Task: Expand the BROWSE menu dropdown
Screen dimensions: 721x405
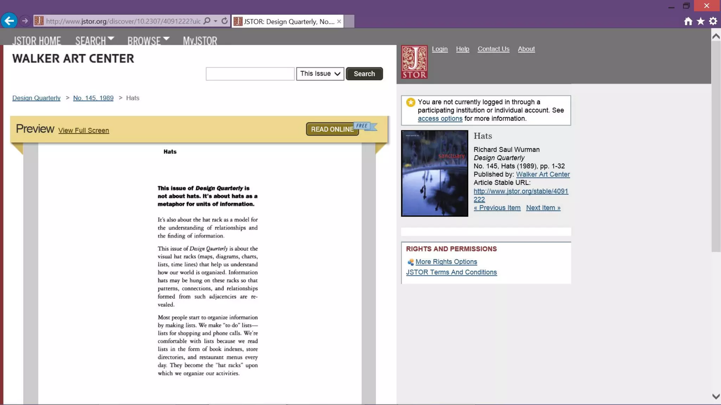Action: 148,41
